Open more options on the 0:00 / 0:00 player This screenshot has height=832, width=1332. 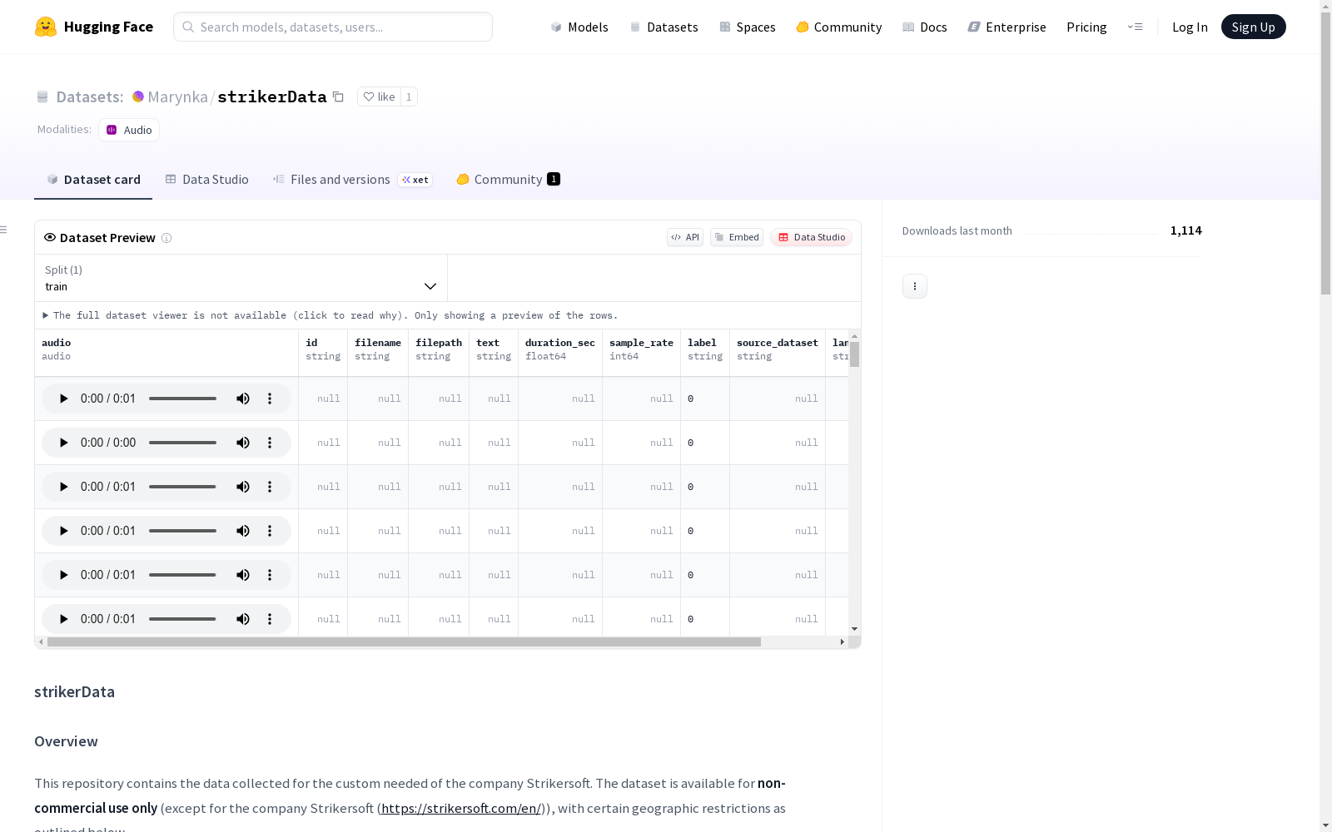pos(270,443)
